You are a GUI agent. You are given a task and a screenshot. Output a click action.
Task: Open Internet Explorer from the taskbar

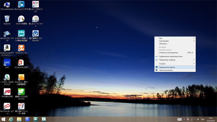11,119
